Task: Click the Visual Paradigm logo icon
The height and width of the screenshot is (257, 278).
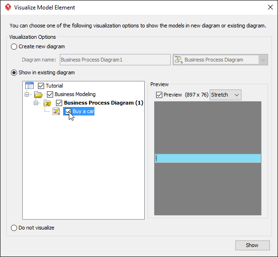Action: 8,8
